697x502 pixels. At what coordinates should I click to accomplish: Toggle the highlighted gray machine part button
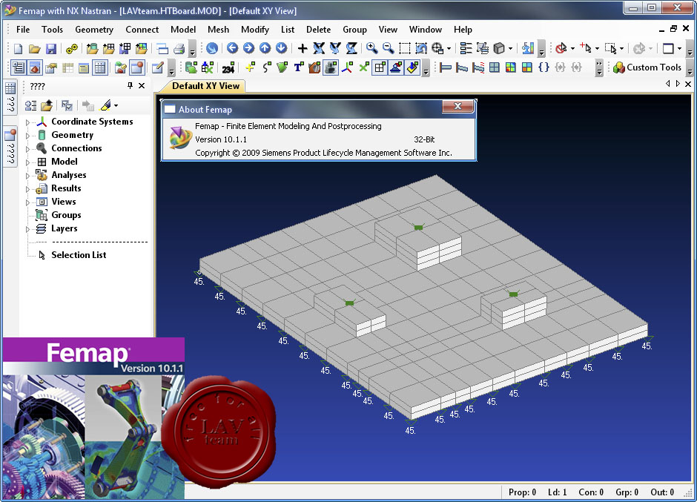point(330,67)
